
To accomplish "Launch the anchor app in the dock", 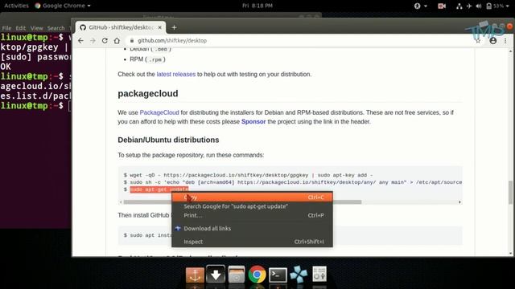I will click(x=195, y=275).
